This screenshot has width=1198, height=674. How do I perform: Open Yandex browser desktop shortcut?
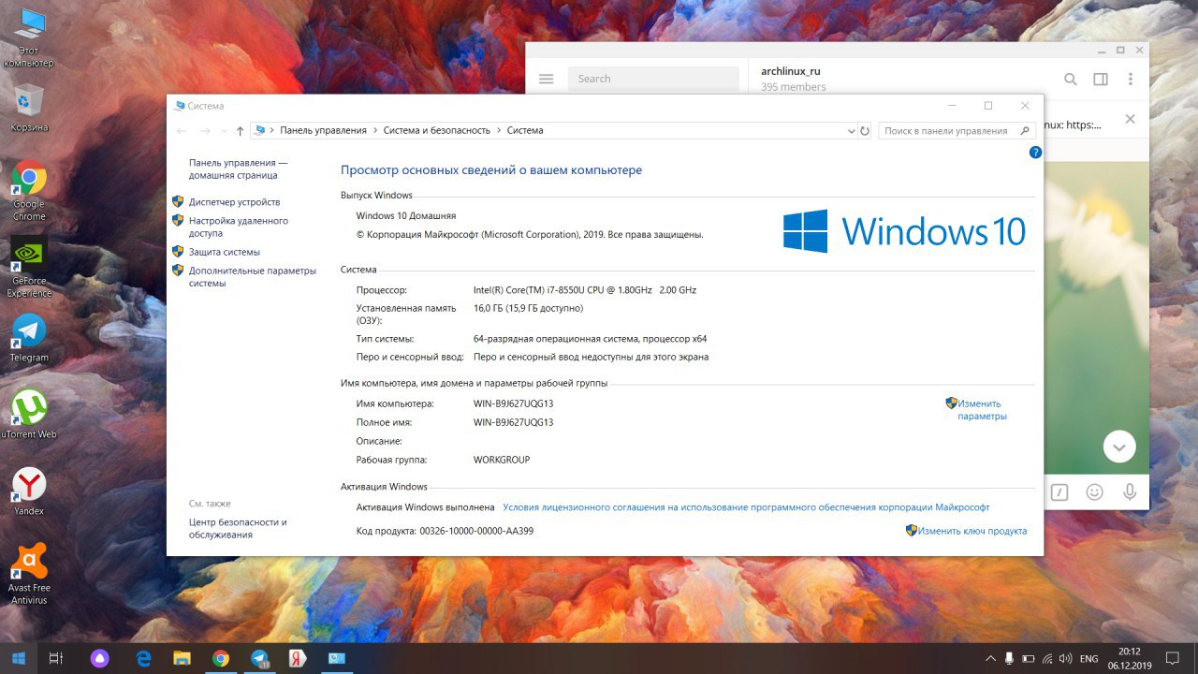(x=29, y=491)
